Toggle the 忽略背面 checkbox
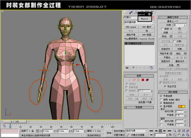The width and height of the screenshot is (191, 138). coord(127,87)
